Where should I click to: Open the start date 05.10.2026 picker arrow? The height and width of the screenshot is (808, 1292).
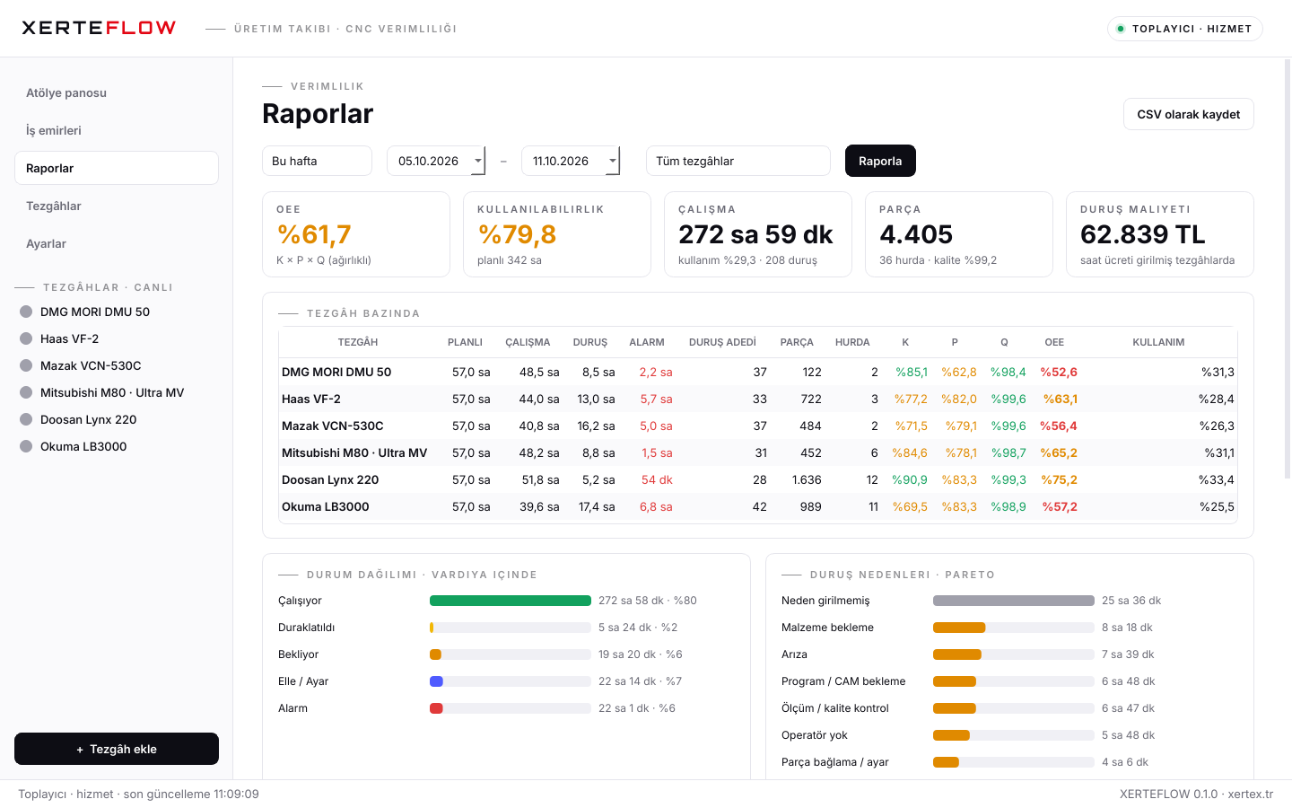tap(478, 162)
